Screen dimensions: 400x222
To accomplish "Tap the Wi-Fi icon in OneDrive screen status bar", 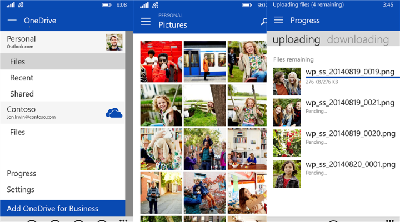I will point(21,5).
